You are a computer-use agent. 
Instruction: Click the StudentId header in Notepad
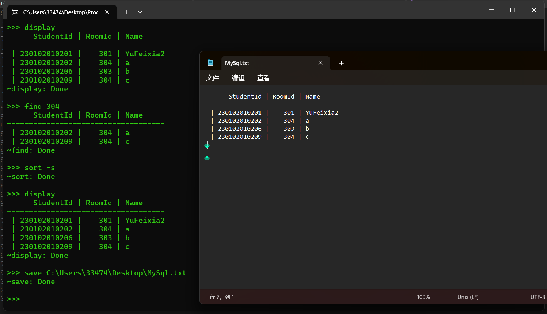(245, 96)
